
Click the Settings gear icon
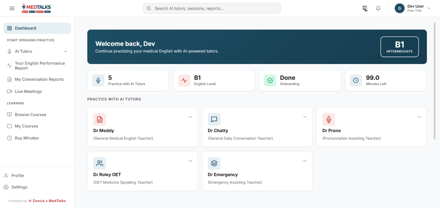click(6, 187)
